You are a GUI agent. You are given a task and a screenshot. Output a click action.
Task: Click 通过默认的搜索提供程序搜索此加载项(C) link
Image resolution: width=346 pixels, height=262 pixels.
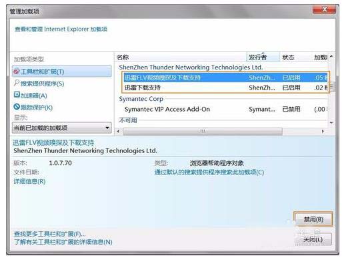(x=209, y=172)
